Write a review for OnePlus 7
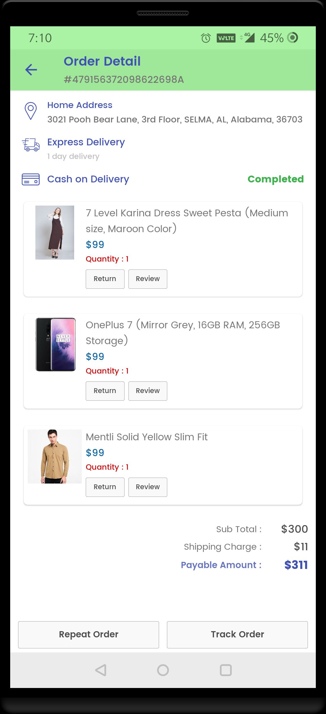Image resolution: width=326 pixels, height=714 pixels. (x=148, y=391)
